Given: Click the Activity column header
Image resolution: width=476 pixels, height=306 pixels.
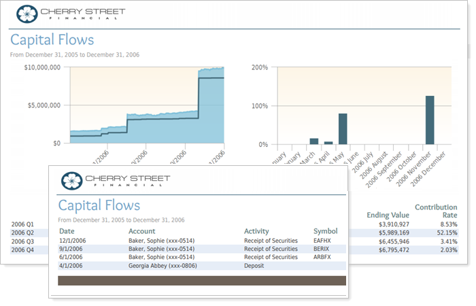Looking at the screenshot, I should (256, 231).
